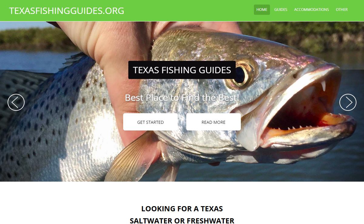This screenshot has width=364, height=224.
Task: Click the 'LOOKING FOR A TEXAS' heading line
Action: (x=182, y=209)
